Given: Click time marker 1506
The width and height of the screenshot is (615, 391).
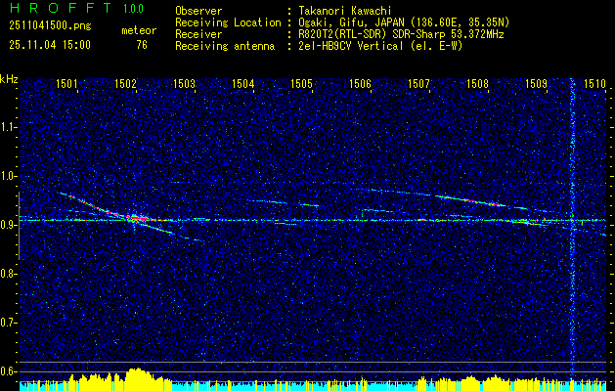Looking at the screenshot, I should pyautogui.click(x=360, y=83).
